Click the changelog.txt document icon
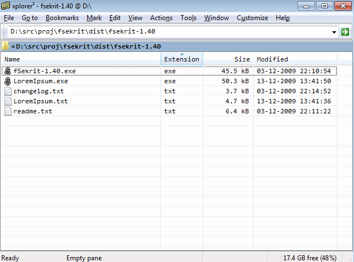Image resolution: width=354 pixels, height=262 pixels. click(8, 91)
